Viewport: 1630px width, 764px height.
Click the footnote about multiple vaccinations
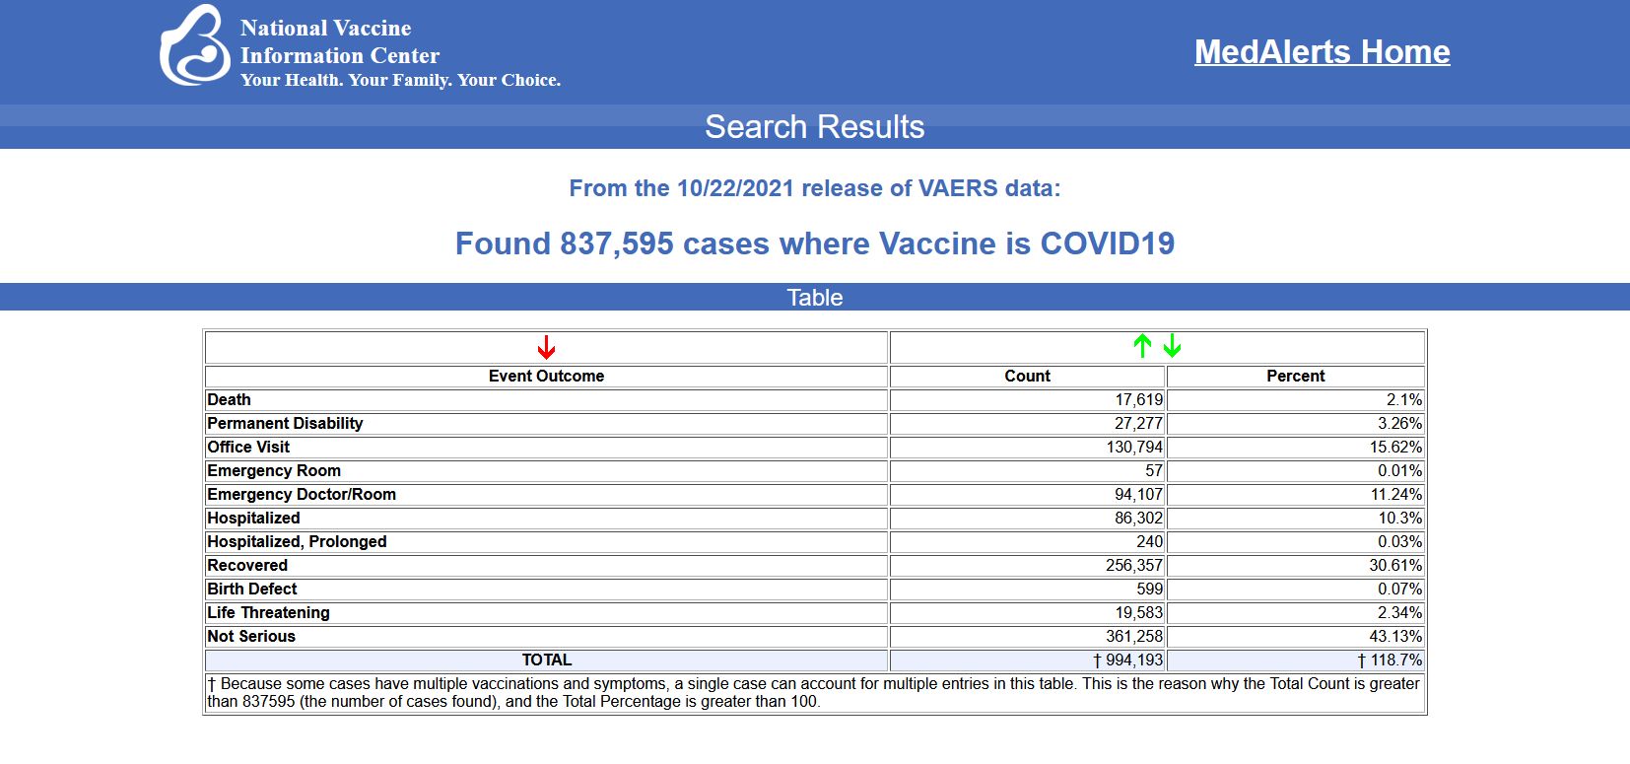(x=814, y=692)
